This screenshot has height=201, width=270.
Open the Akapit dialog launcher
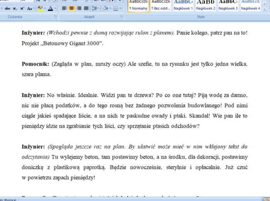tap(121, 17)
